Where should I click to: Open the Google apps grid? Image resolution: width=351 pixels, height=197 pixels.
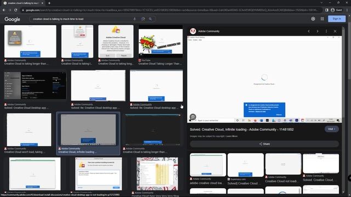[x=322, y=19]
